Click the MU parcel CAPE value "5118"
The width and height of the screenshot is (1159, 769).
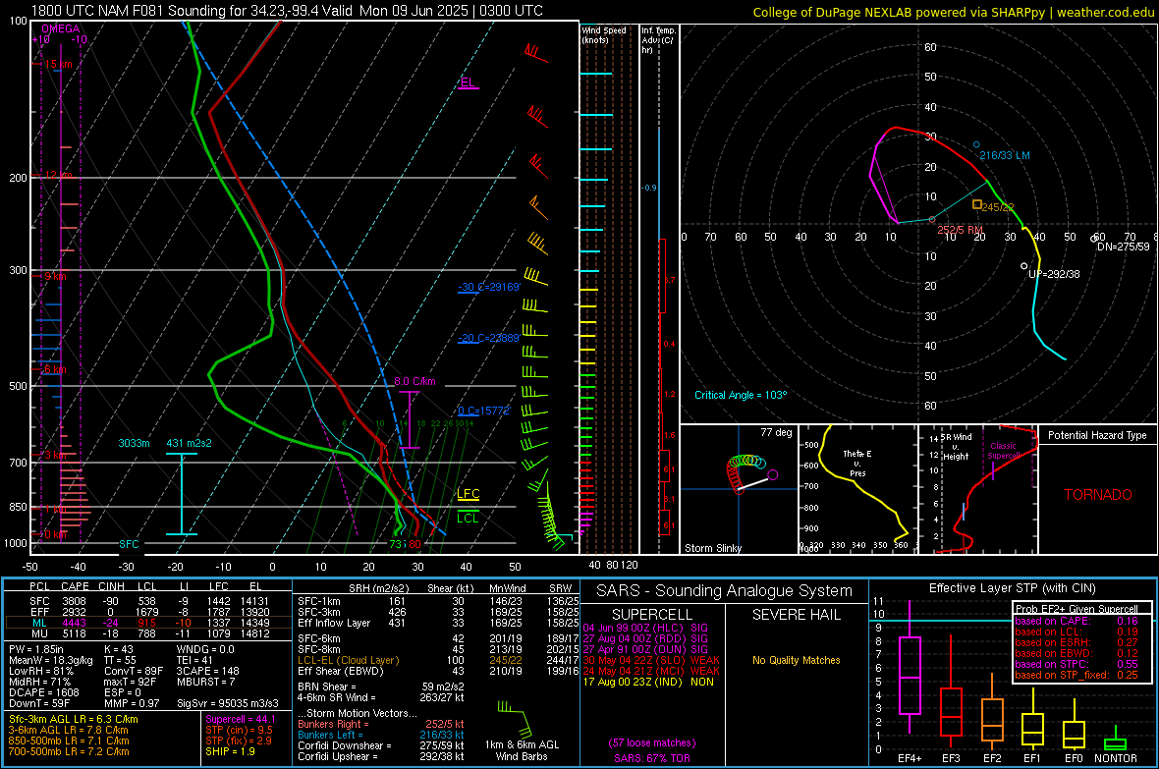tap(74, 632)
